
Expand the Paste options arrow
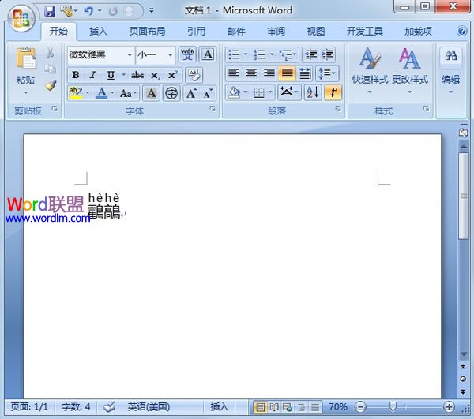pos(26,92)
